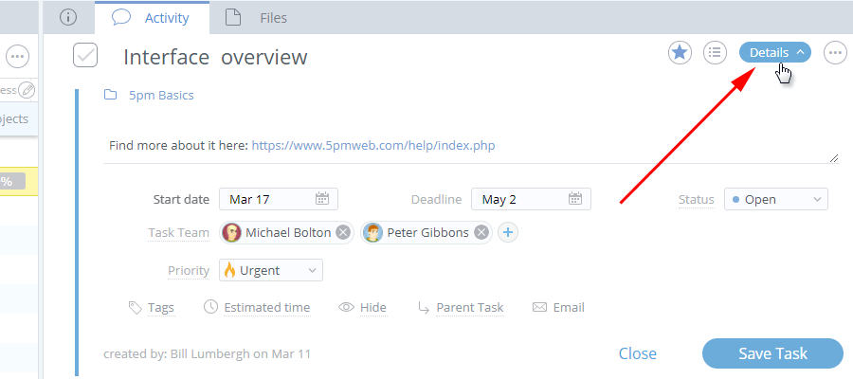The width and height of the screenshot is (853, 379).
Task: Open the Deadline calendar picker
Action: tap(575, 199)
